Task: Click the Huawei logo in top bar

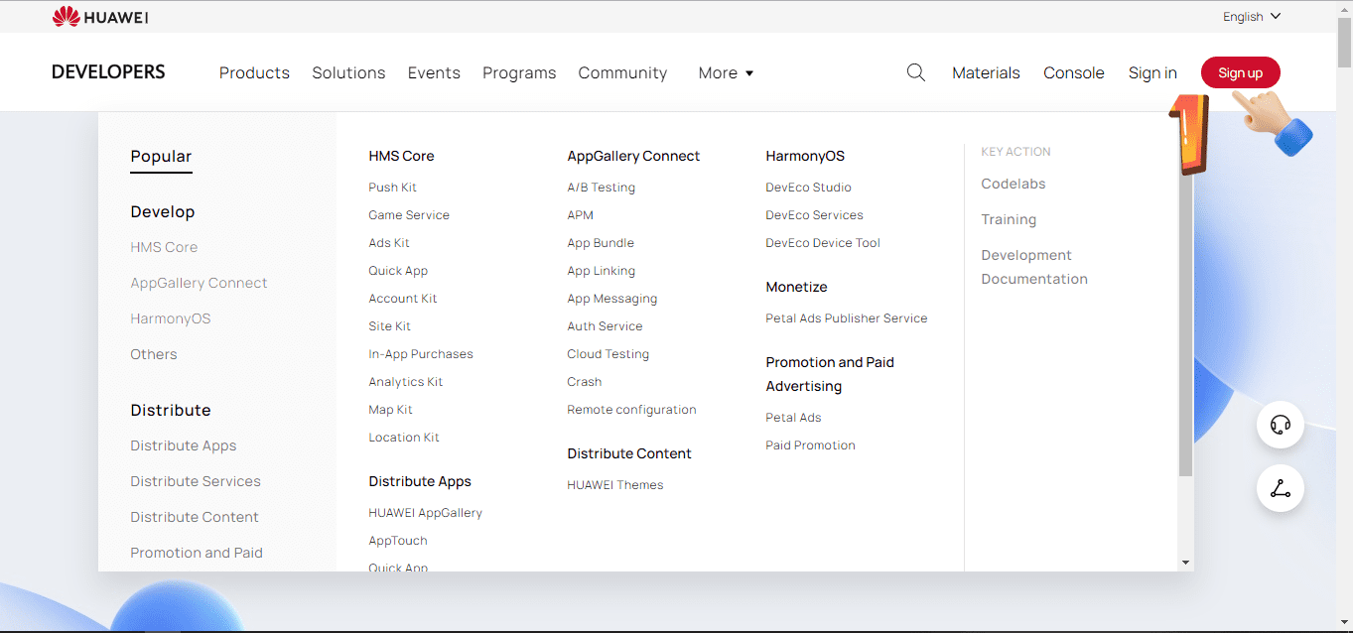Action: coord(100,16)
